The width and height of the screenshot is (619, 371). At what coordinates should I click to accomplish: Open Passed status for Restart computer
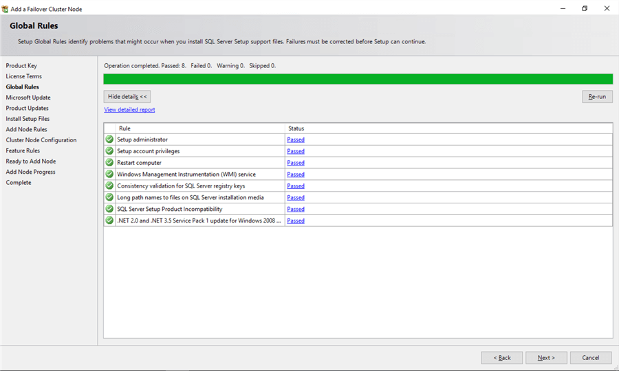tap(296, 163)
